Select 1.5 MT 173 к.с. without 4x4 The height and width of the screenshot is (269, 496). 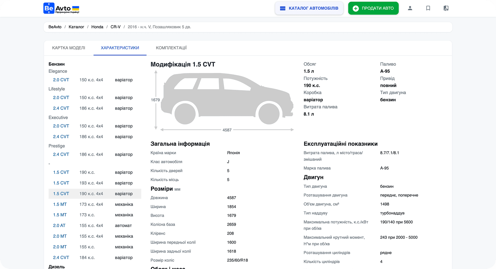pyautogui.click(x=60, y=215)
